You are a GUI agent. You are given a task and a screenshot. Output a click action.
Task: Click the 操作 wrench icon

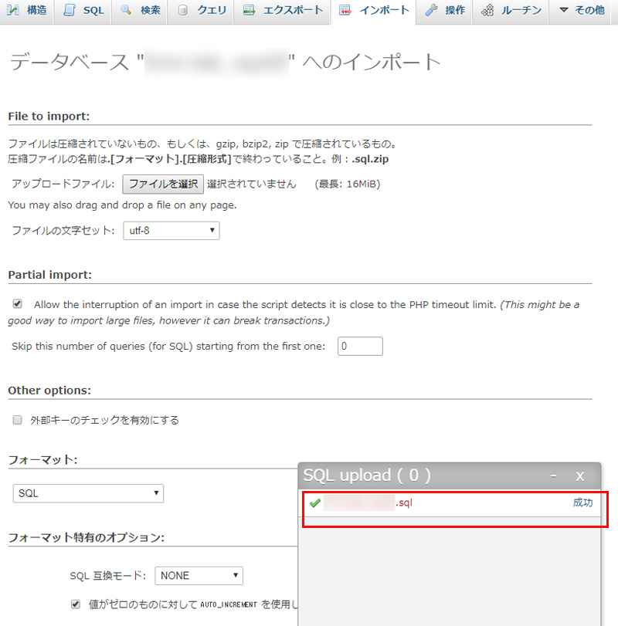(431, 10)
